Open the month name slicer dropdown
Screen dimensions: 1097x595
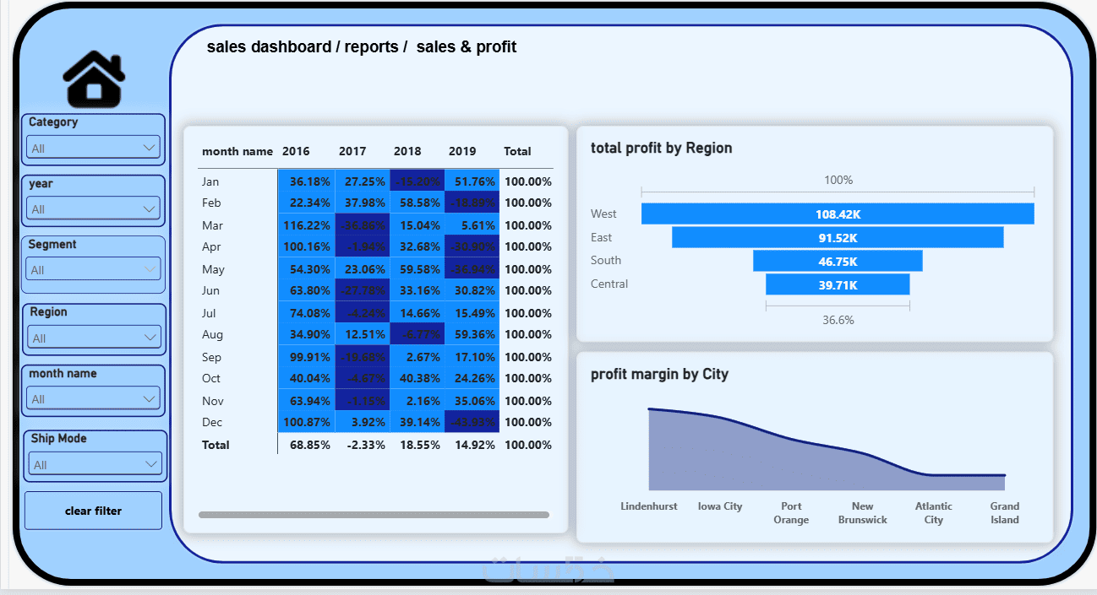click(x=93, y=398)
